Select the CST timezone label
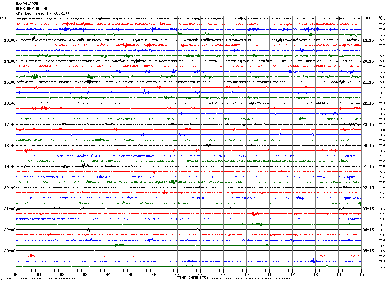This screenshot has height=283, width=387. click(x=3, y=18)
